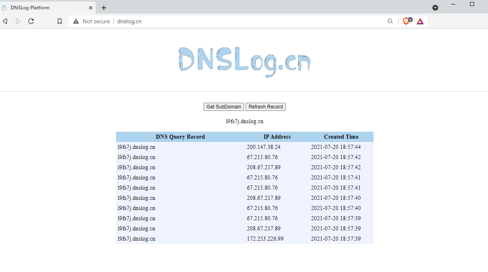Click the DNS Query Record column header
Viewport: 488px width, 272px height.
[x=180, y=137]
